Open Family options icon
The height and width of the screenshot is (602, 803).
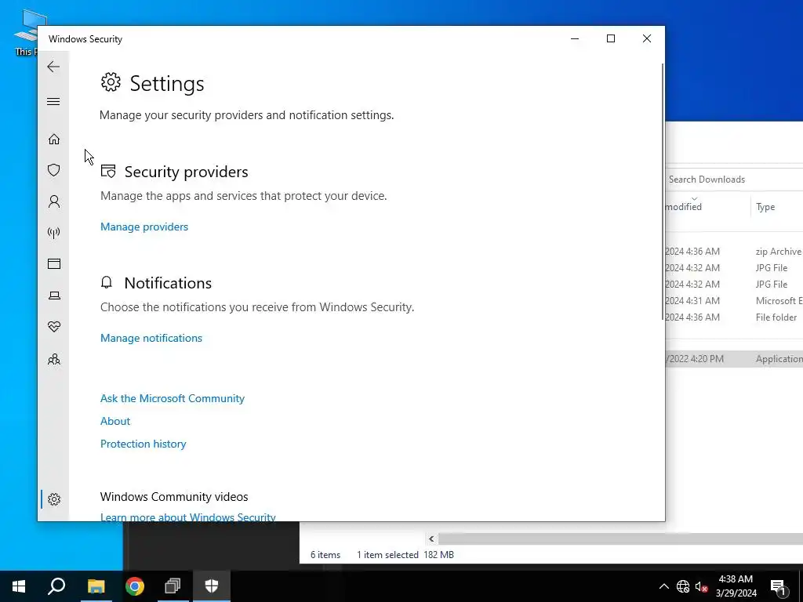click(54, 359)
